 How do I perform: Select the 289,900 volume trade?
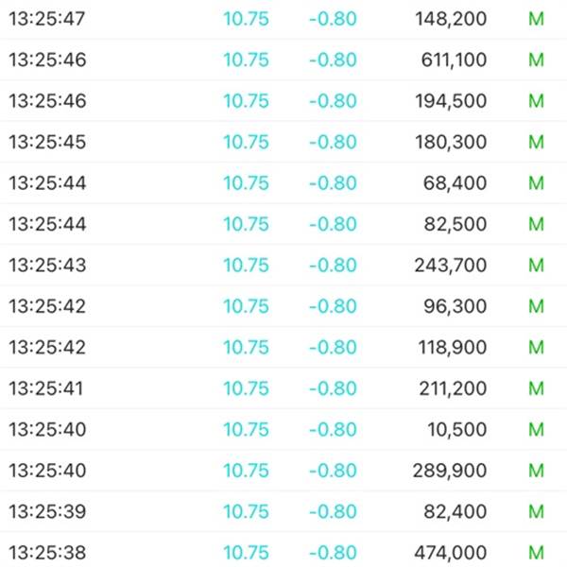click(x=450, y=471)
